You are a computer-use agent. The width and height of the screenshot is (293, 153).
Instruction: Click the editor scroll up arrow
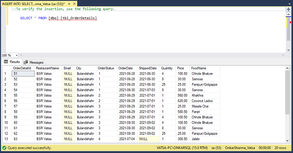click(289, 14)
